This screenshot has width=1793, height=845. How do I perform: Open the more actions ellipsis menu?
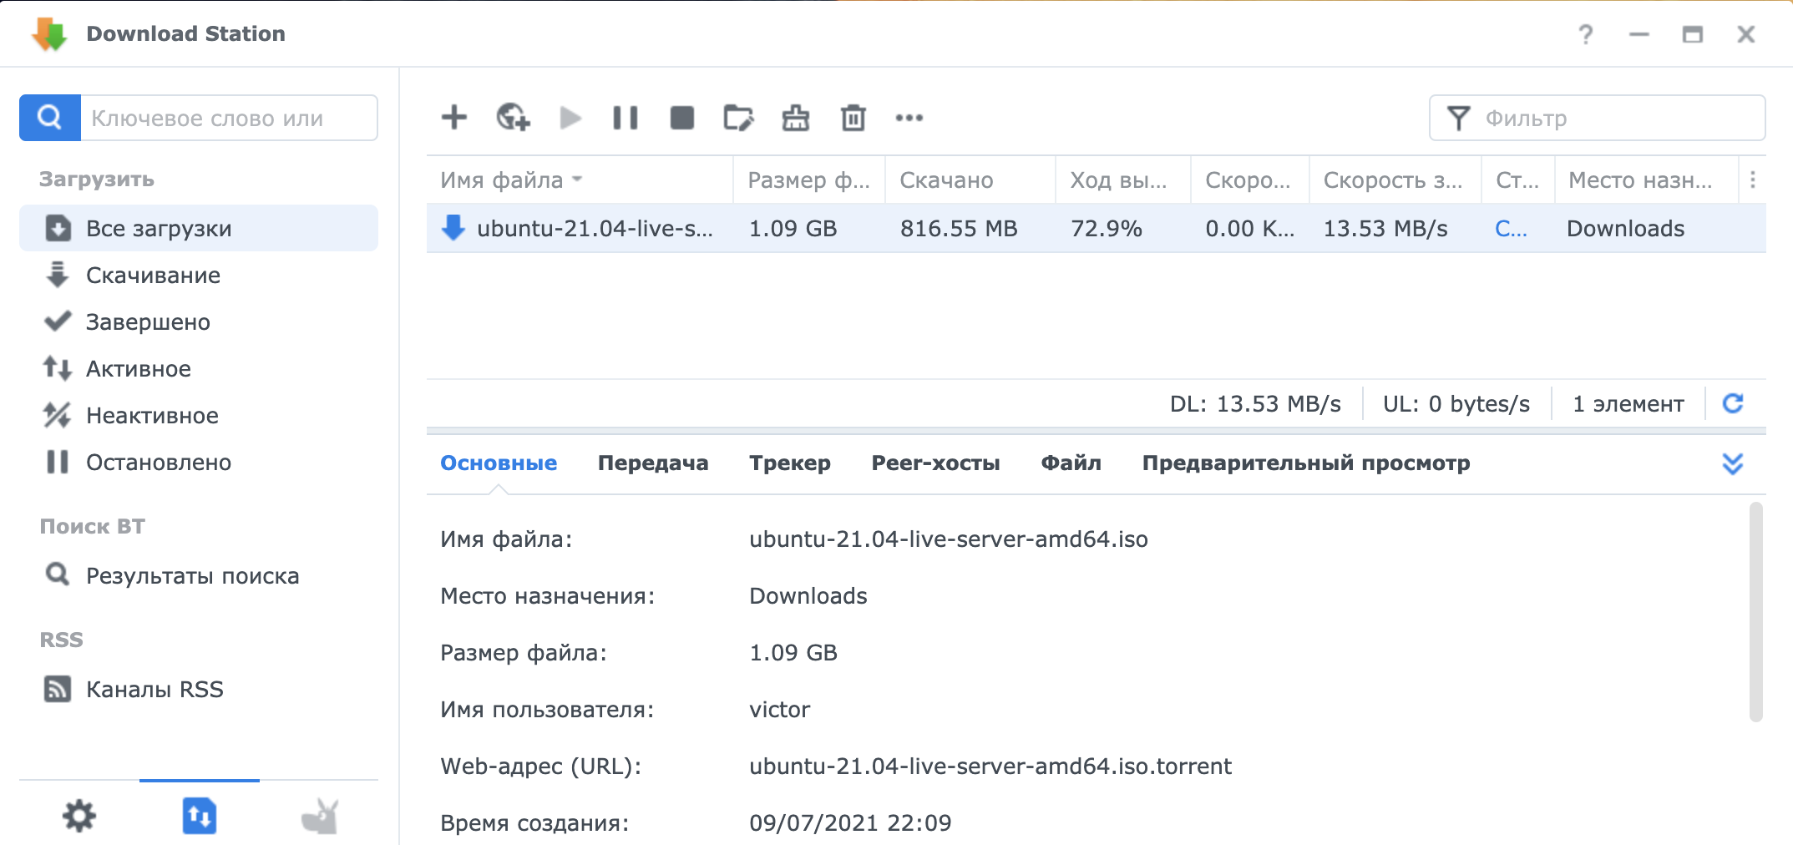[909, 118]
